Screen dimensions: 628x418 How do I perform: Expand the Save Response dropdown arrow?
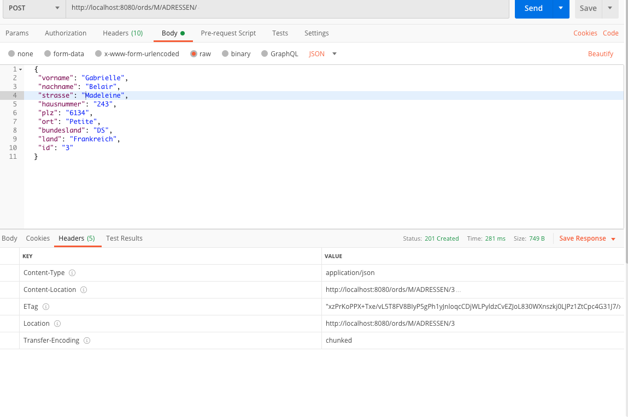tap(613, 239)
